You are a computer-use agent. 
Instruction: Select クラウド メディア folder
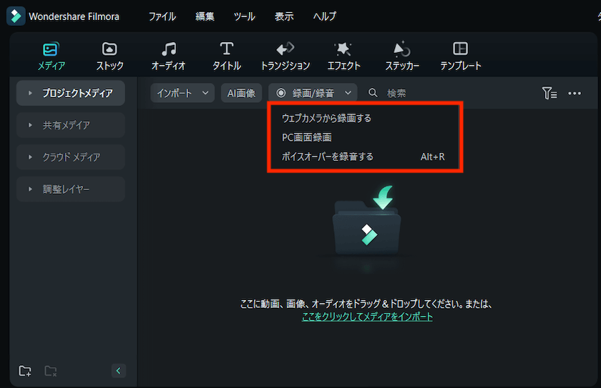[x=71, y=157]
